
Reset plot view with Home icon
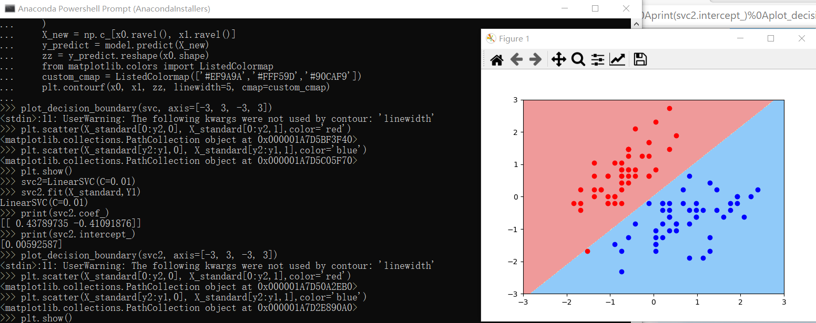point(497,60)
